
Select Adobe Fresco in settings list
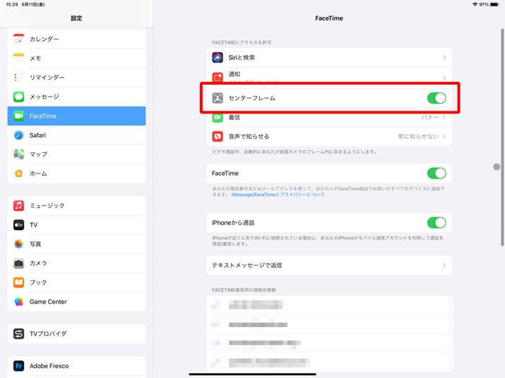[x=77, y=366]
